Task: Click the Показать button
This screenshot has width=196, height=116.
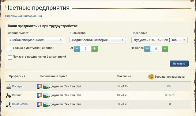Action: click(179, 64)
